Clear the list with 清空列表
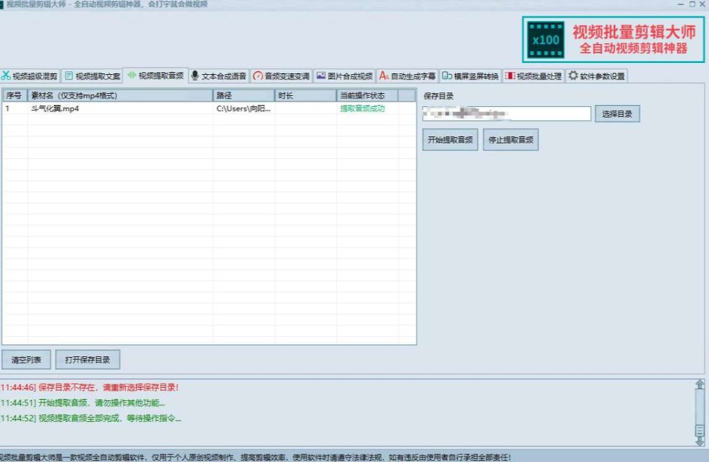Screen dimensions: 709x462 coord(26,360)
